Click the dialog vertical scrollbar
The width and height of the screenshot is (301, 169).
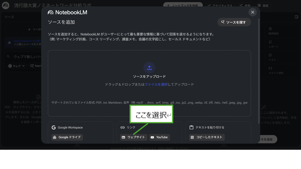pyautogui.click(x=259, y=71)
